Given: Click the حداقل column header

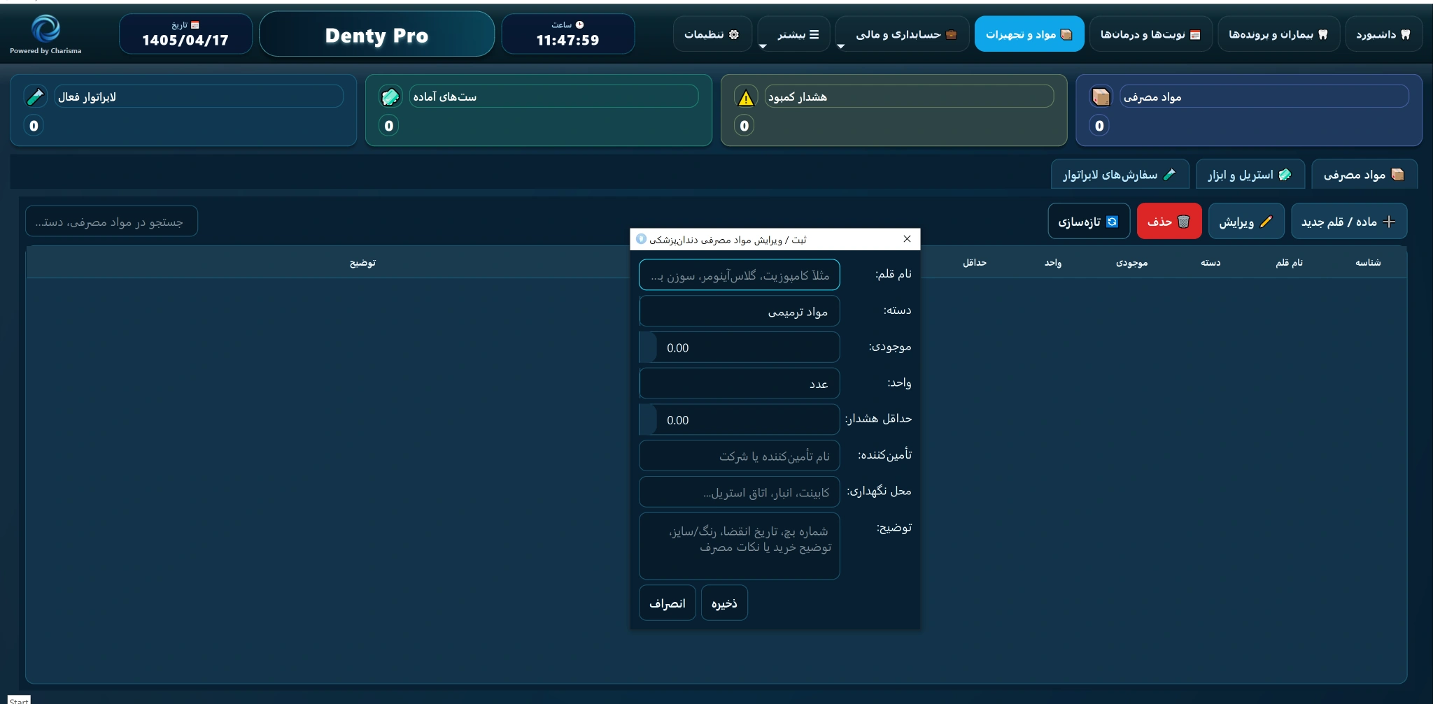Looking at the screenshot, I should pyautogui.click(x=974, y=263).
